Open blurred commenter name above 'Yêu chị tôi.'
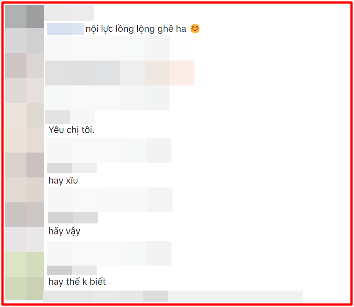The image size is (354, 307). point(70,117)
